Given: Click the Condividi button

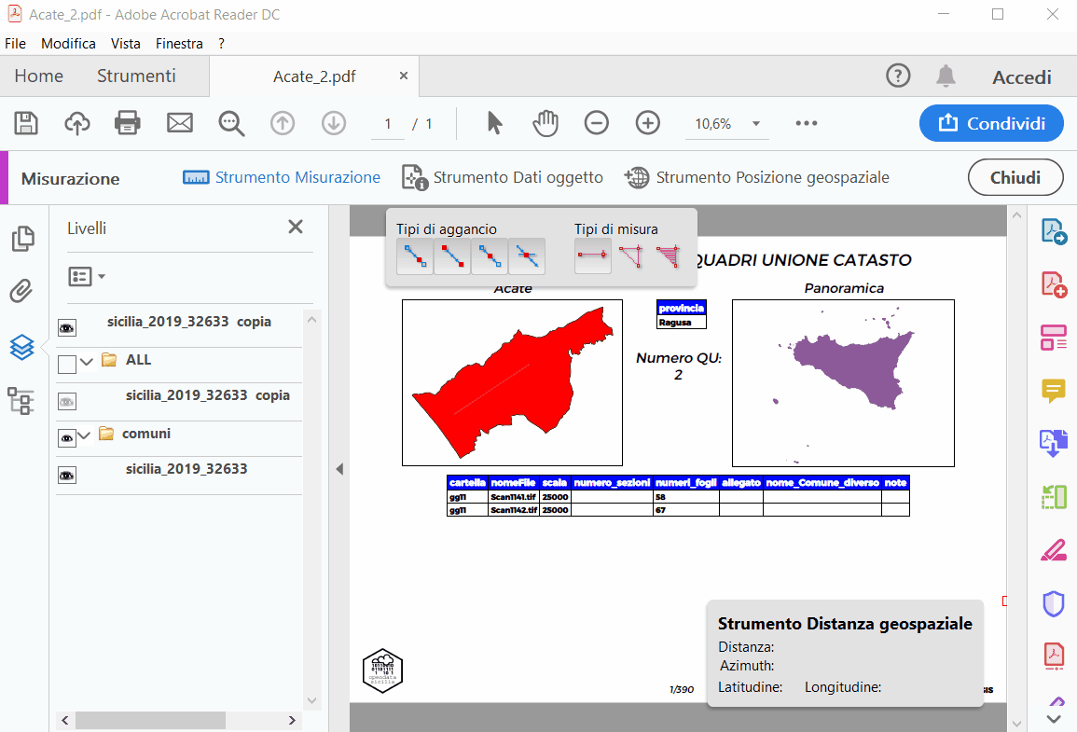Looking at the screenshot, I should tap(990, 122).
